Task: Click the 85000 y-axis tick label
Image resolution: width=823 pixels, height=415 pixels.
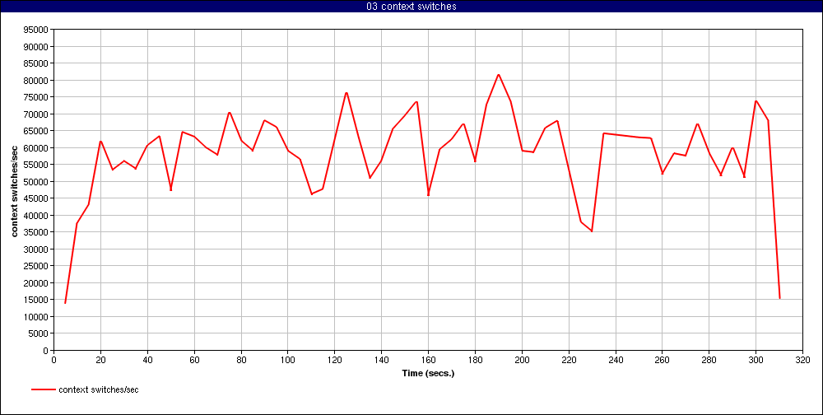Action: click(37, 63)
